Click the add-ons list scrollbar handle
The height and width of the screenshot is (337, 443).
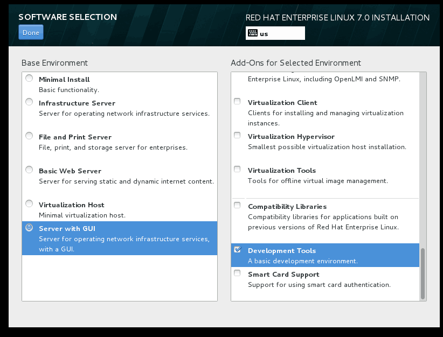click(423, 273)
